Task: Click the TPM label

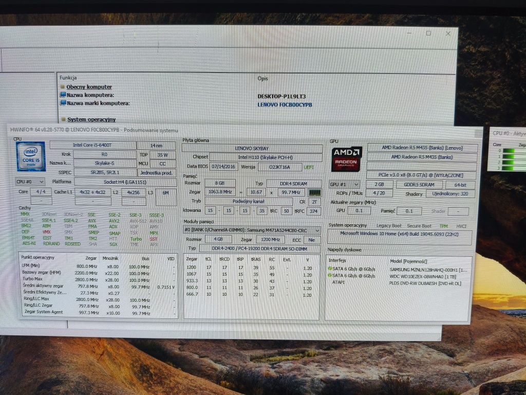Action: [443, 226]
